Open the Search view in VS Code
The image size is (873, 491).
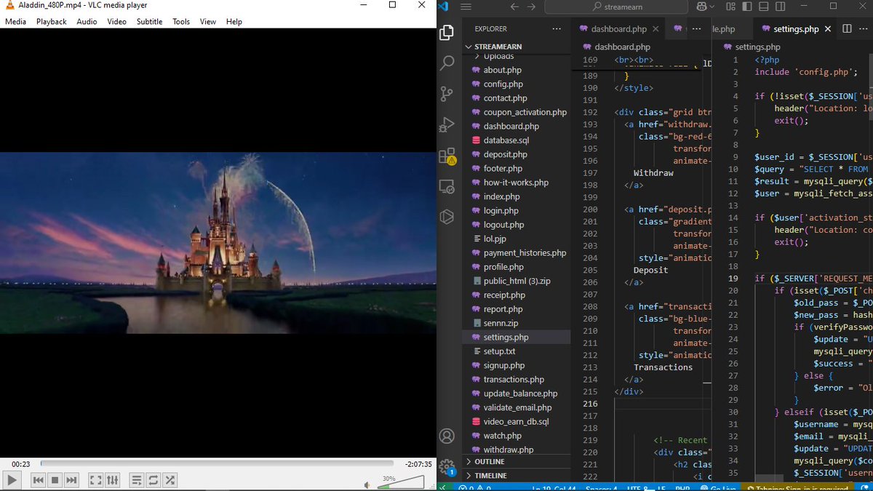[x=447, y=63]
